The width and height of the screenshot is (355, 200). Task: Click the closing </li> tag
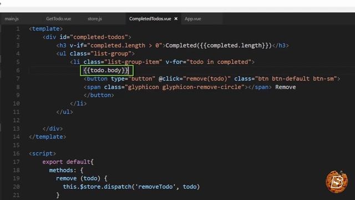click(x=78, y=104)
